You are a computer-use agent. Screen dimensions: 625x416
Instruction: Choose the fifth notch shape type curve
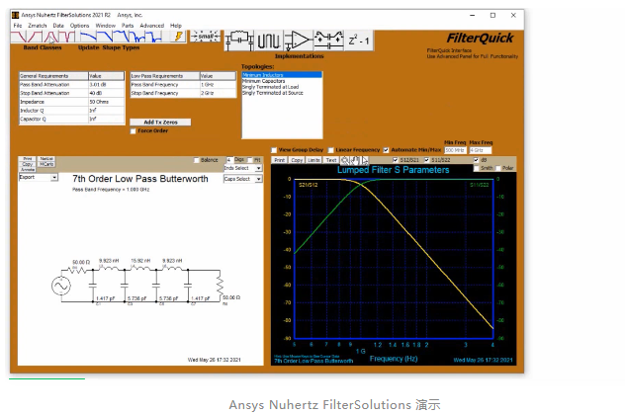153,37
